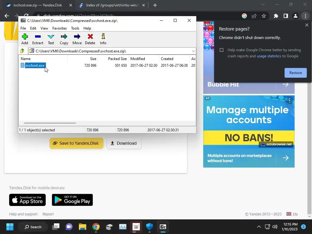Open Chrome extensions puzzle icon
The image size is (312, 234).
coord(276,16)
